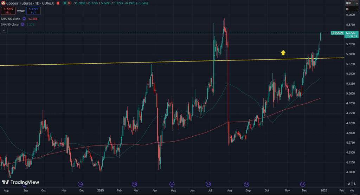Click the contract rollover marker near March
The width and height of the screenshot is (360, 195).
point(134,184)
